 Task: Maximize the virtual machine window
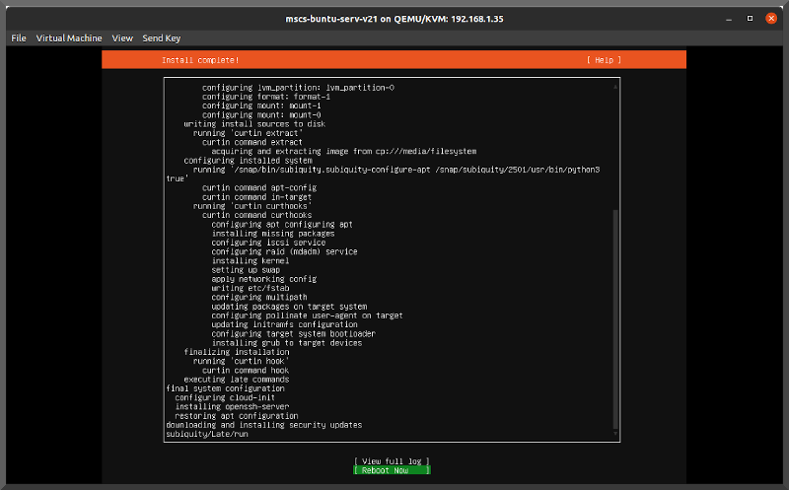(751, 17)
